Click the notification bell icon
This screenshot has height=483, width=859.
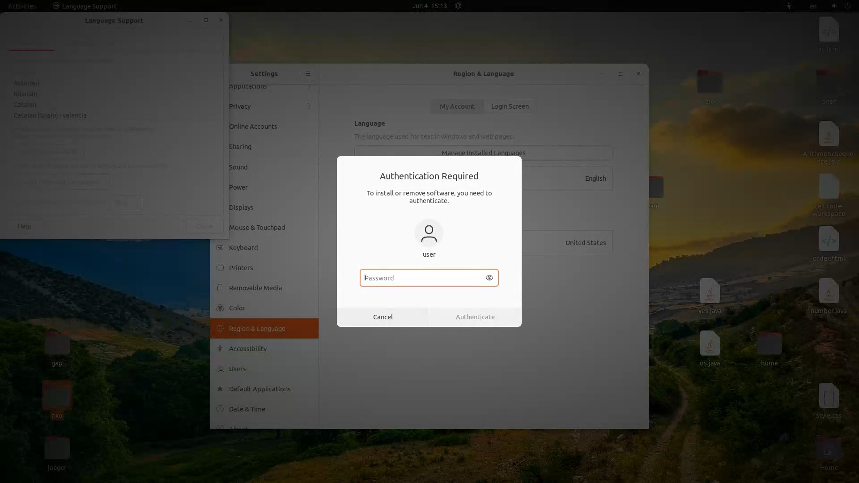[x=458, y=6]
